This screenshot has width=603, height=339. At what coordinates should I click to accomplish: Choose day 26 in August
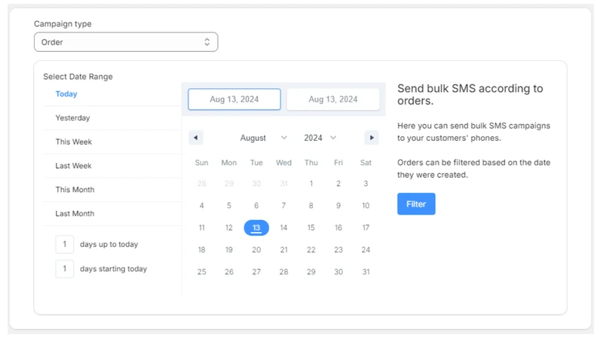[229, 272]
